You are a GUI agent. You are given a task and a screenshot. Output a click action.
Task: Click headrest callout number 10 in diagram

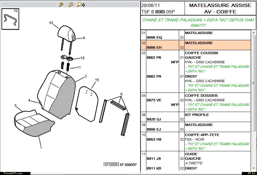pos(51,23)
